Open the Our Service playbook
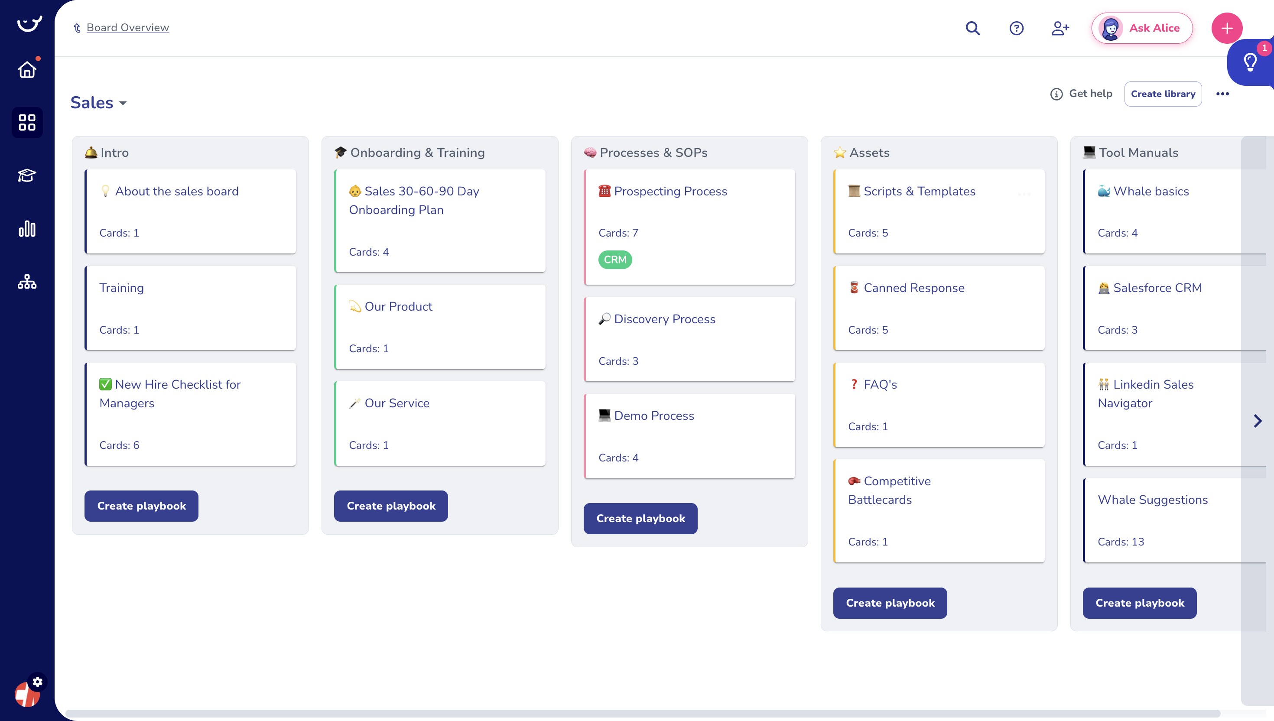This screenshot has width=1274, height=721. click(x=440, y=423)
